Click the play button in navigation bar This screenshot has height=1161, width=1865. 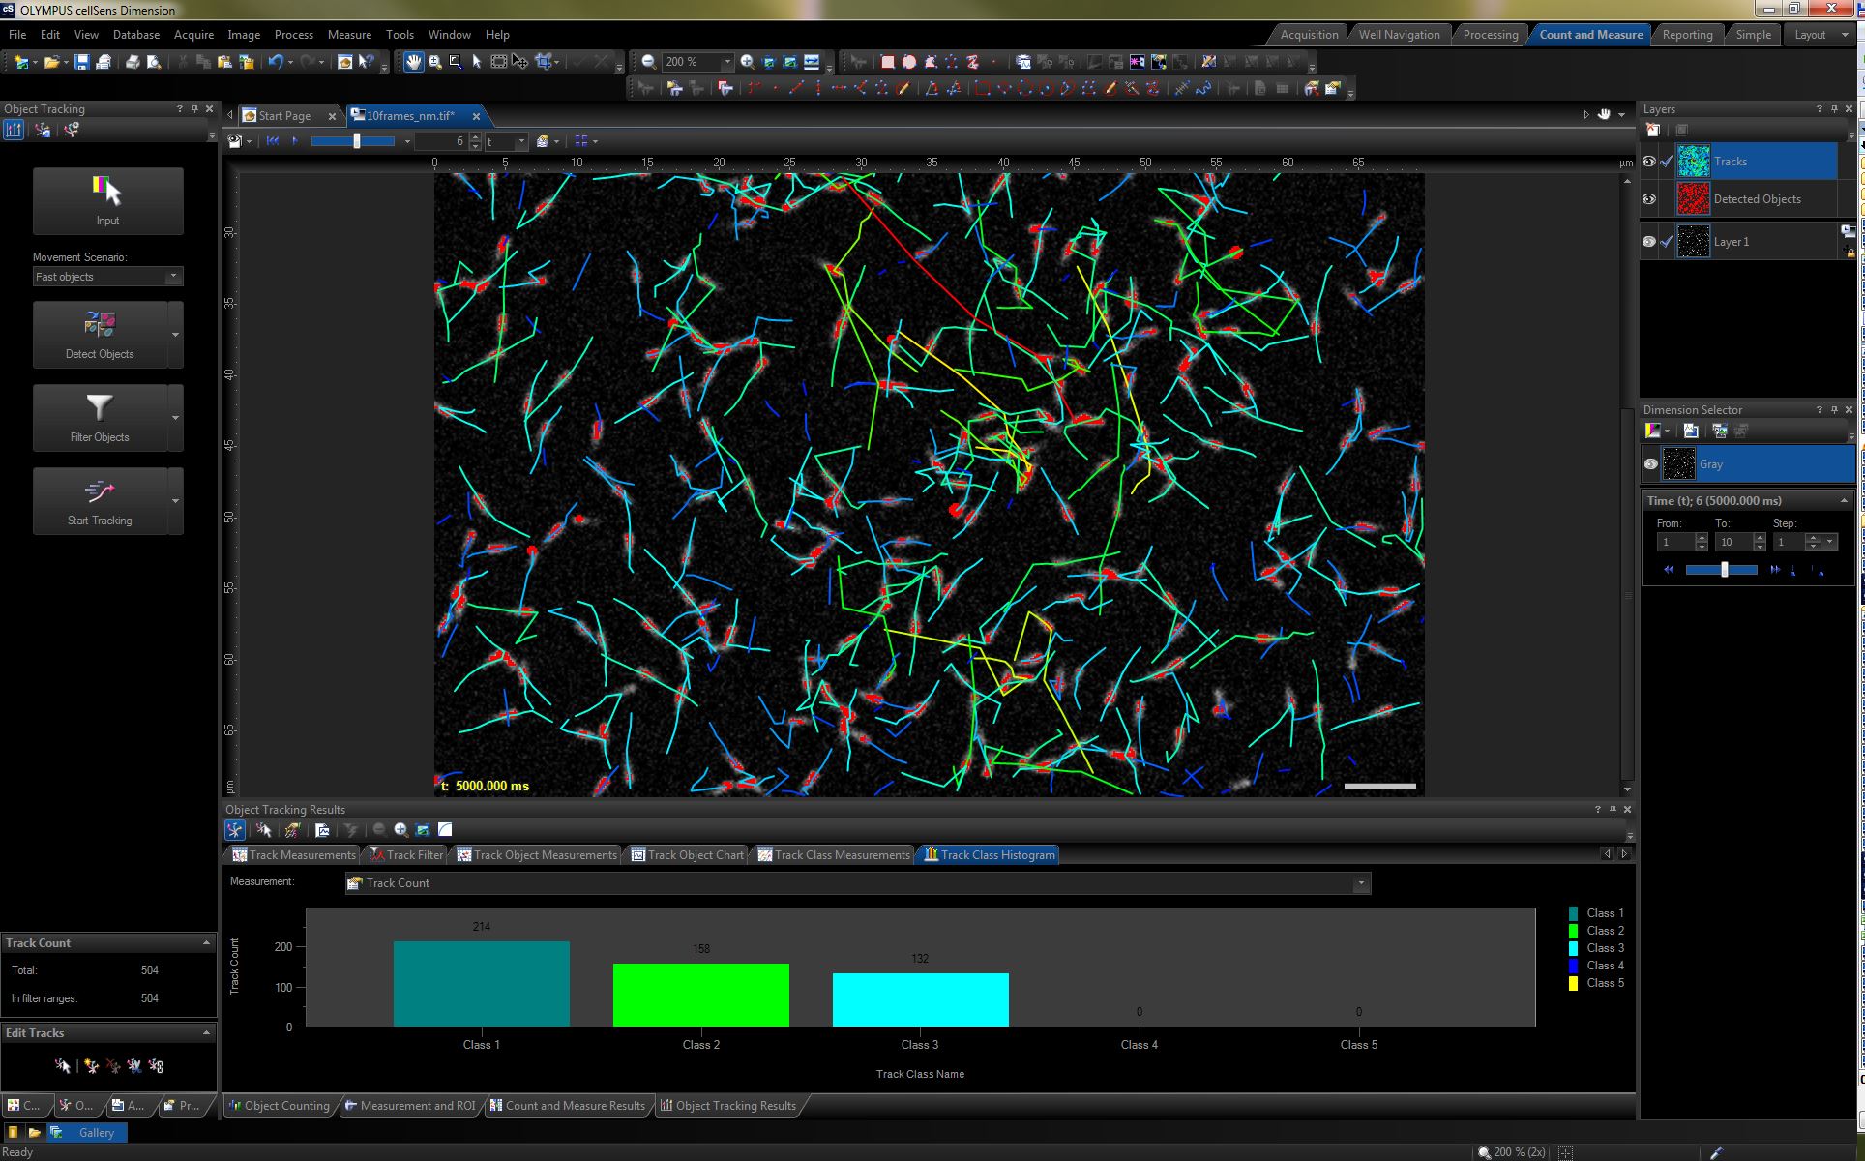point(295,141)
